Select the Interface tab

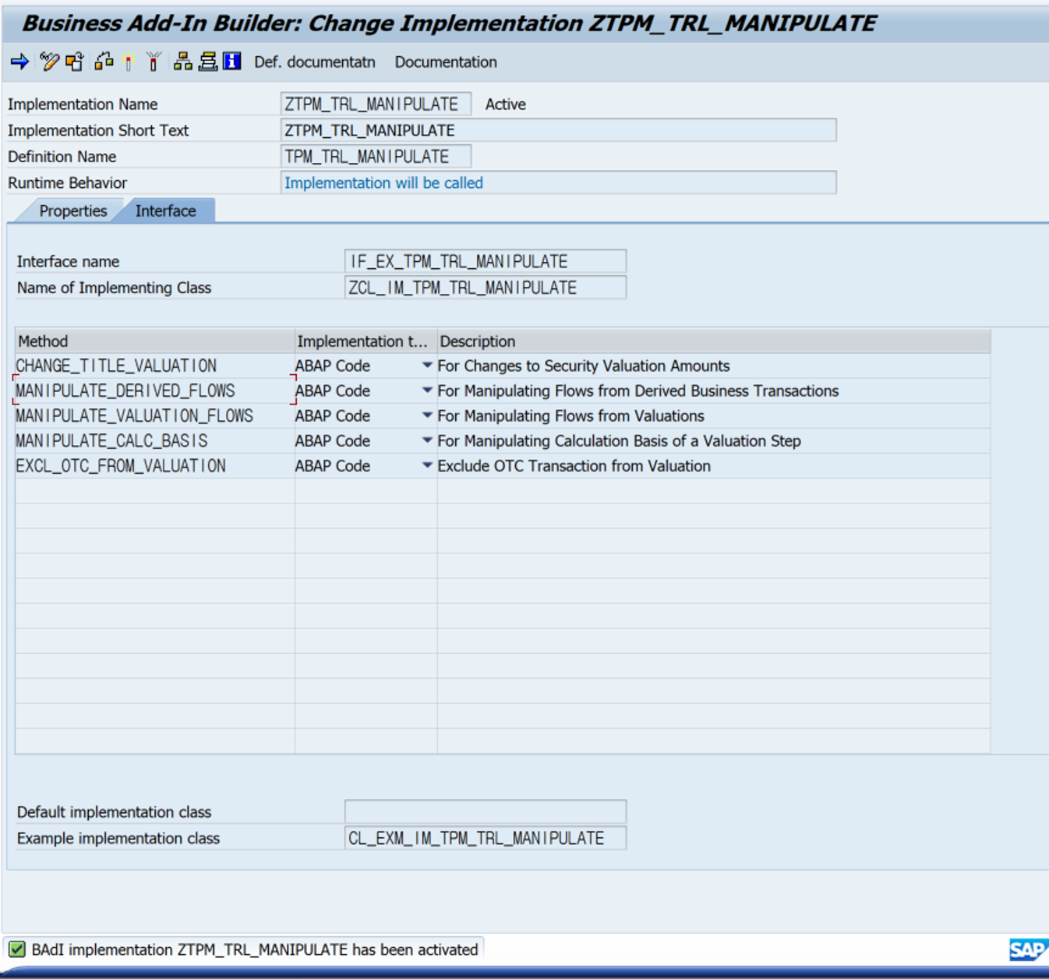[x=165, y=211]
